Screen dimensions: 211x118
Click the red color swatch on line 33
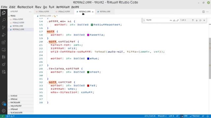88,86
